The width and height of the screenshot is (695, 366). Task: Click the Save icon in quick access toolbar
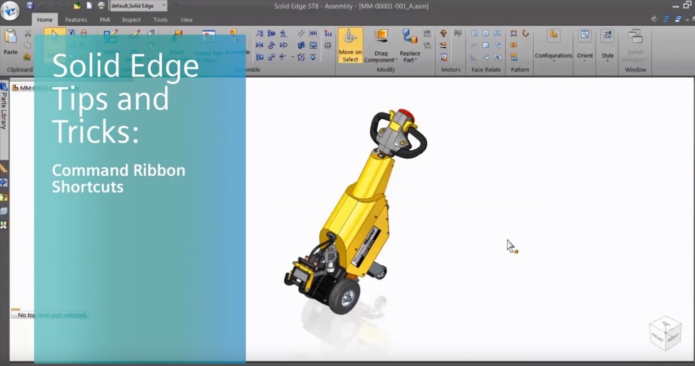coord(30,6)
